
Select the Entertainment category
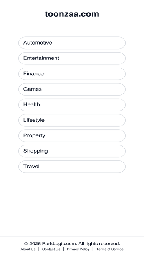click(x=72, y=58)
